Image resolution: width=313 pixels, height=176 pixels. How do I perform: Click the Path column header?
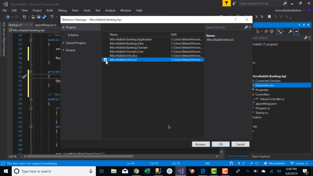tap(187, 34)
